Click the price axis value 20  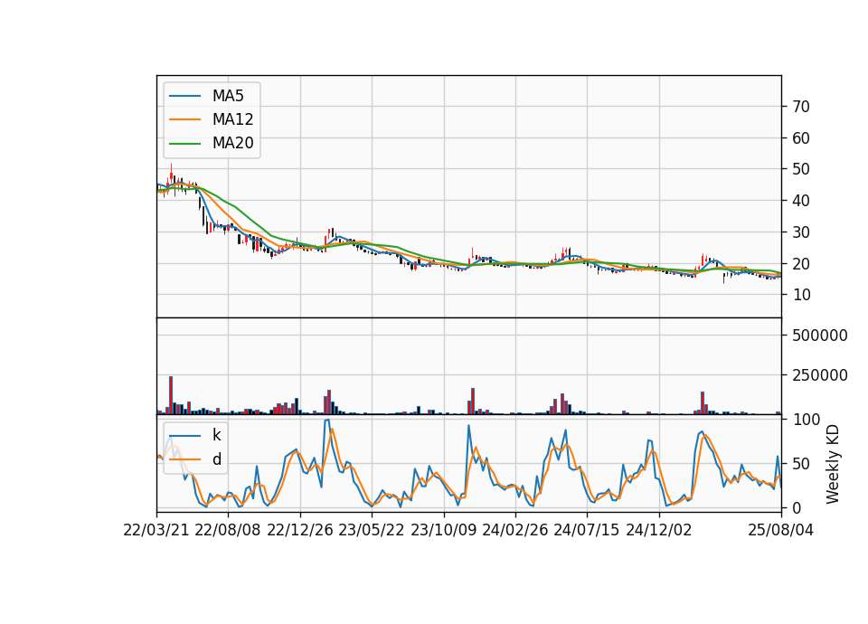(801, 263)
